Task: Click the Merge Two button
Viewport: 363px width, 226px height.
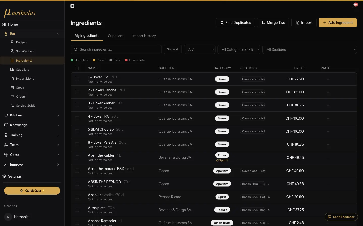Action: [x=273, y=23]
